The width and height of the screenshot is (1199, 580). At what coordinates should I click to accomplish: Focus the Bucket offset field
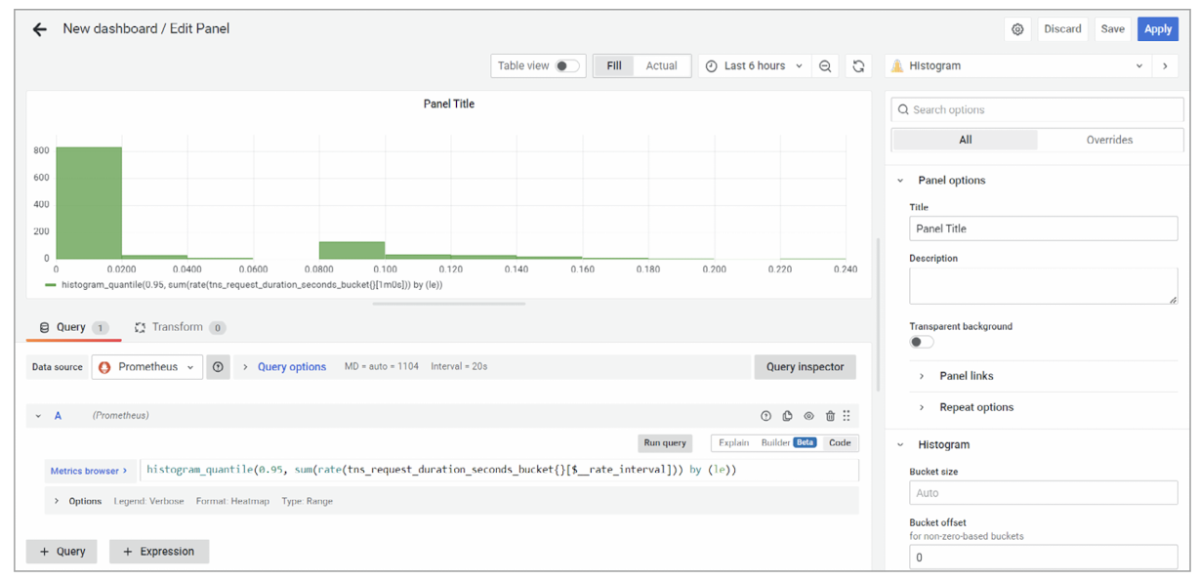[x=1044, y=558]
